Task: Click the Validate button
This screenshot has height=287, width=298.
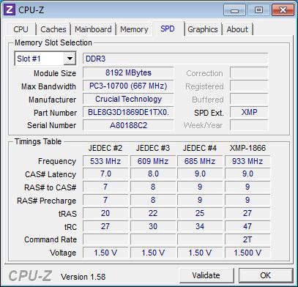Action: (206, 275)
